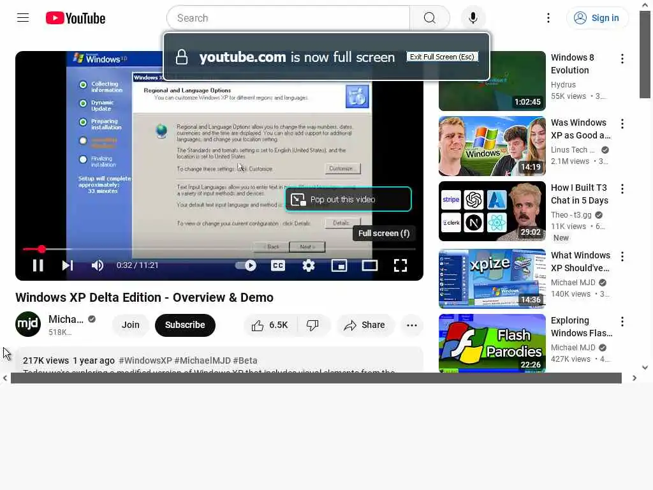
Task: Click the horizontal scrollbar left arrow
Action: tap(5, 378)
